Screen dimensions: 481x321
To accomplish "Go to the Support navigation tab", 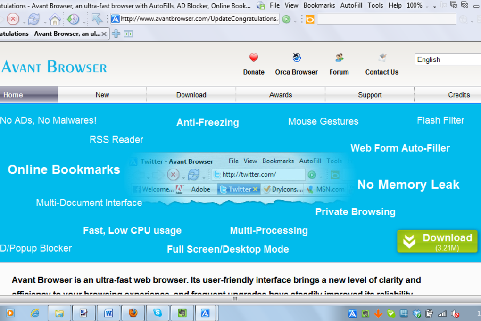I will (x=370, y=95).
